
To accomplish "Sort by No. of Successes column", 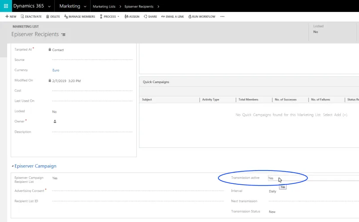I will click(x=286, y=99).
